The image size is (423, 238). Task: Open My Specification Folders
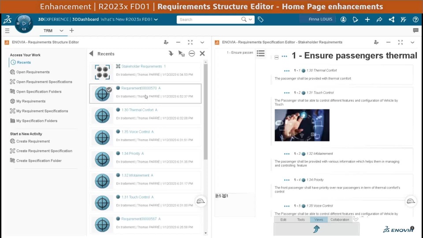point(34,121)
